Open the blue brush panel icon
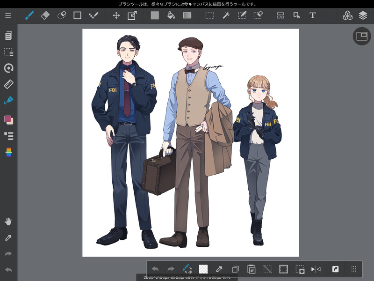 point(8,100)
